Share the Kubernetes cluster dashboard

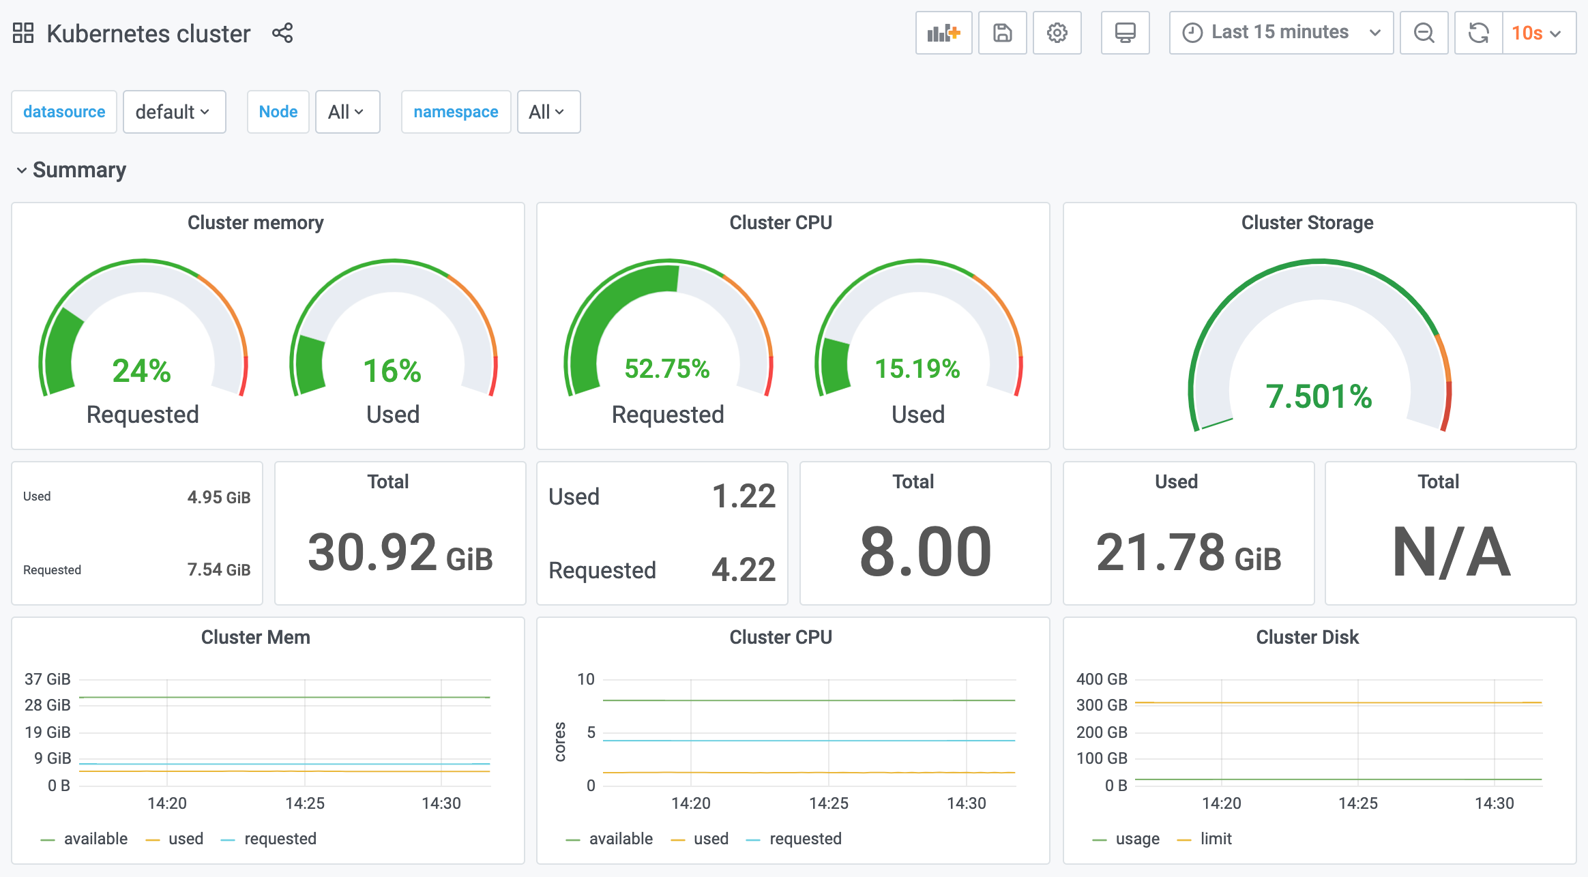click(282, 33)
